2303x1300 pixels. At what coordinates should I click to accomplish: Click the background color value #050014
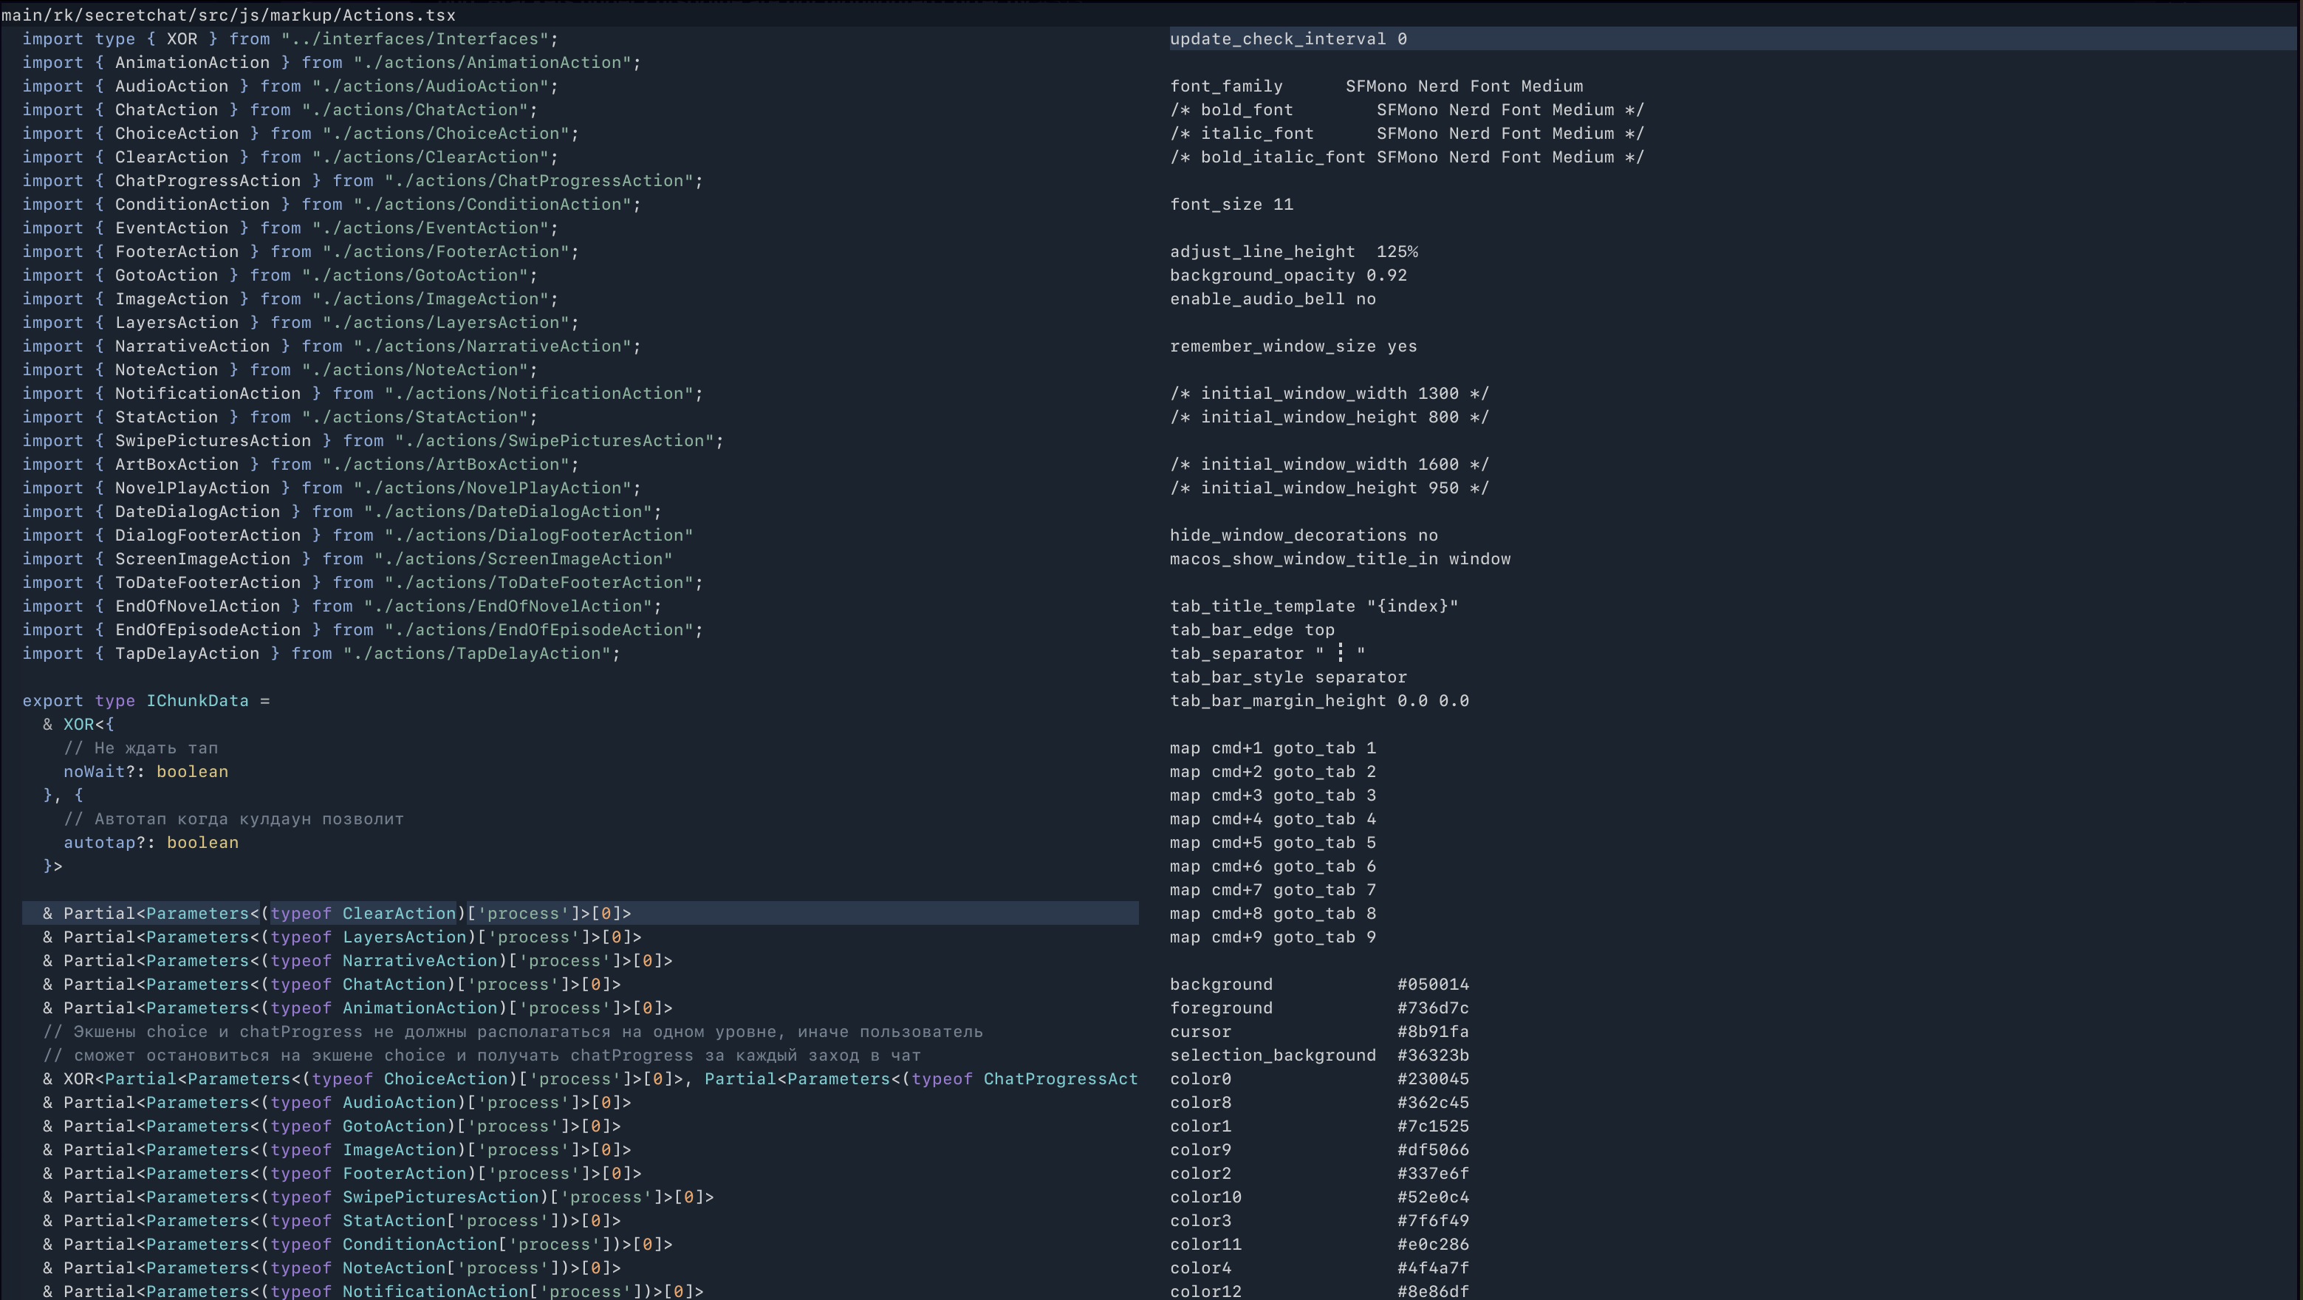click(1432, 983)
